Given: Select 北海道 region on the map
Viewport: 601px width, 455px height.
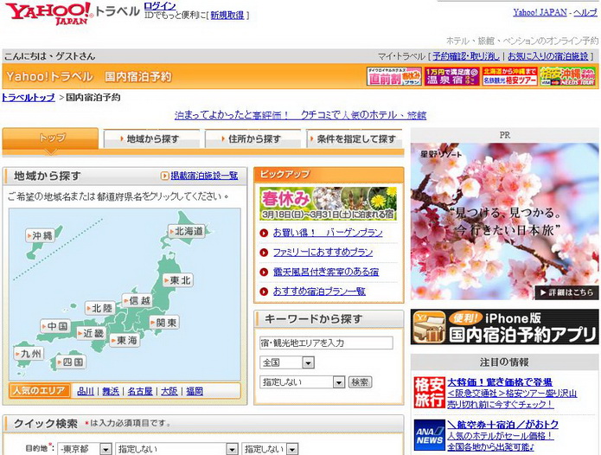Looking at the screenshot, I should click(x=187, y=231).
